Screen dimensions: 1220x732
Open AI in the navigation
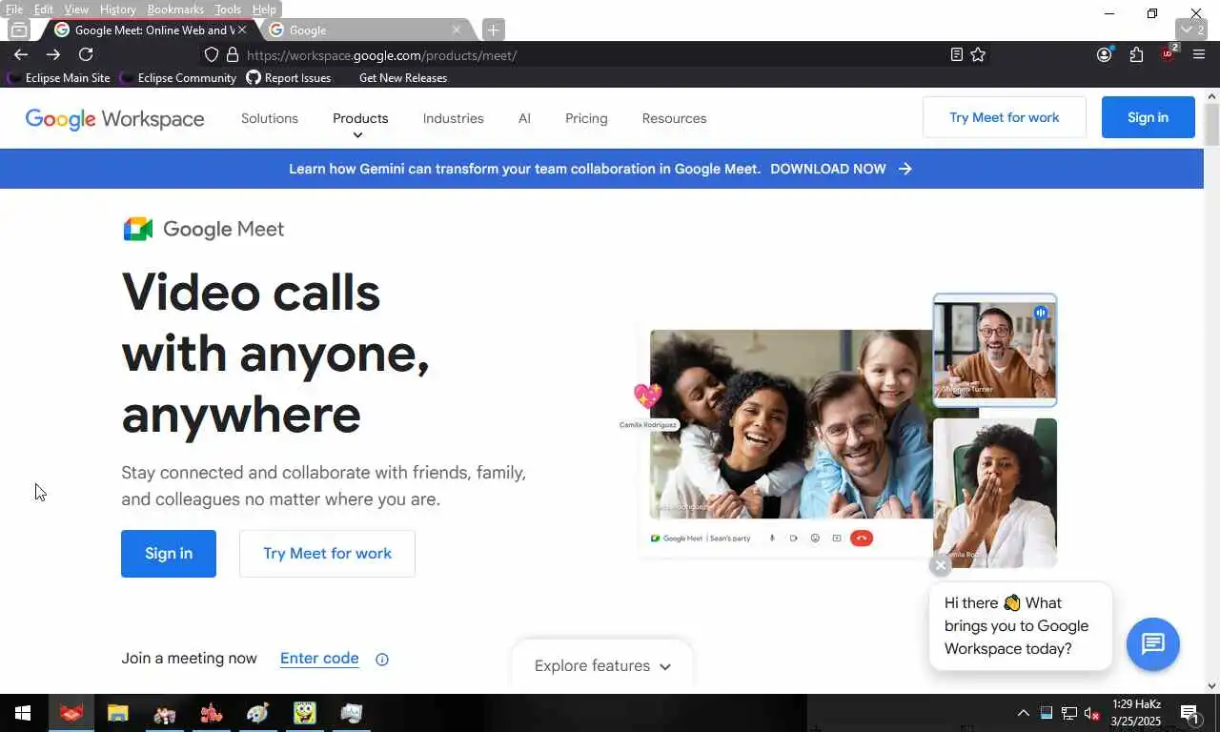tap(524, 118)
